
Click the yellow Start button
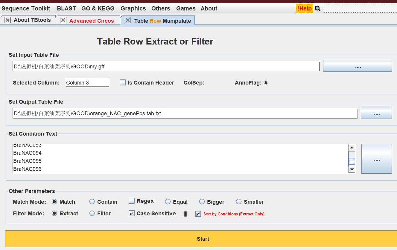201,239
